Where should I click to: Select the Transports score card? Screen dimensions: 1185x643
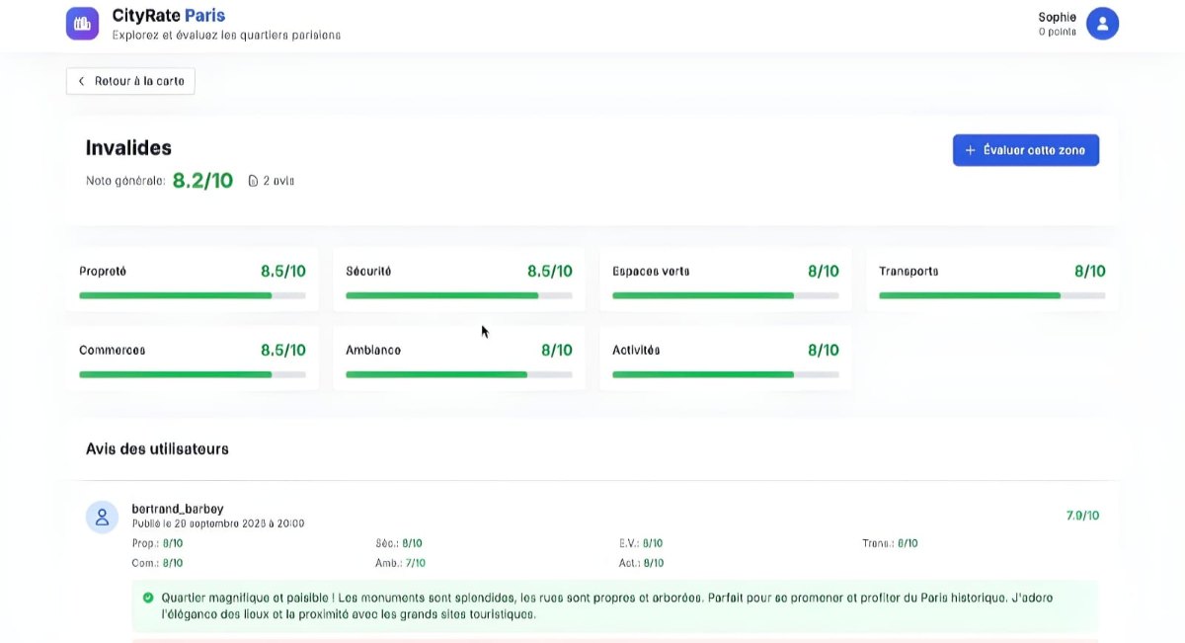coord(991,279)
